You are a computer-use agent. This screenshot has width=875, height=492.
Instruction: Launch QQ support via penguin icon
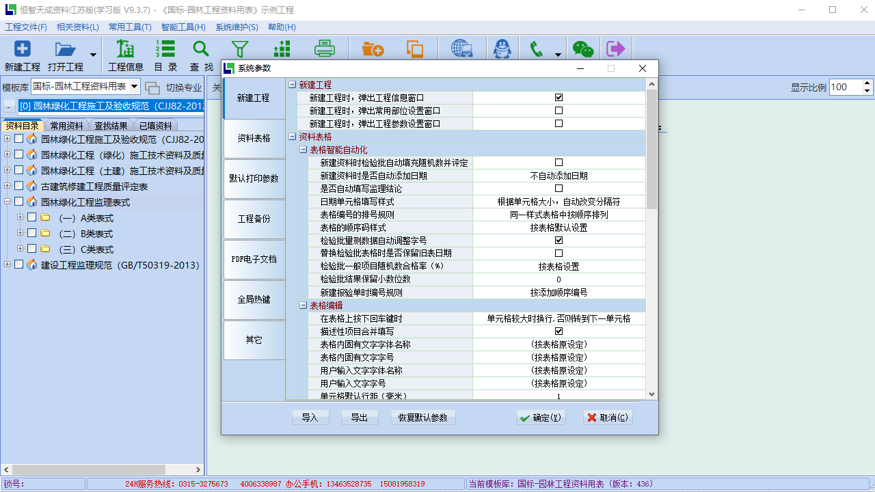[502, 49]
